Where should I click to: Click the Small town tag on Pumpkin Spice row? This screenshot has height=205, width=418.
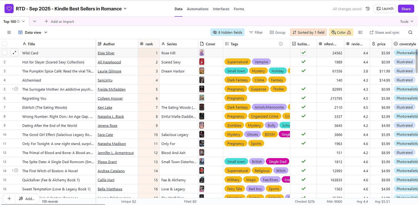[236, 71]
